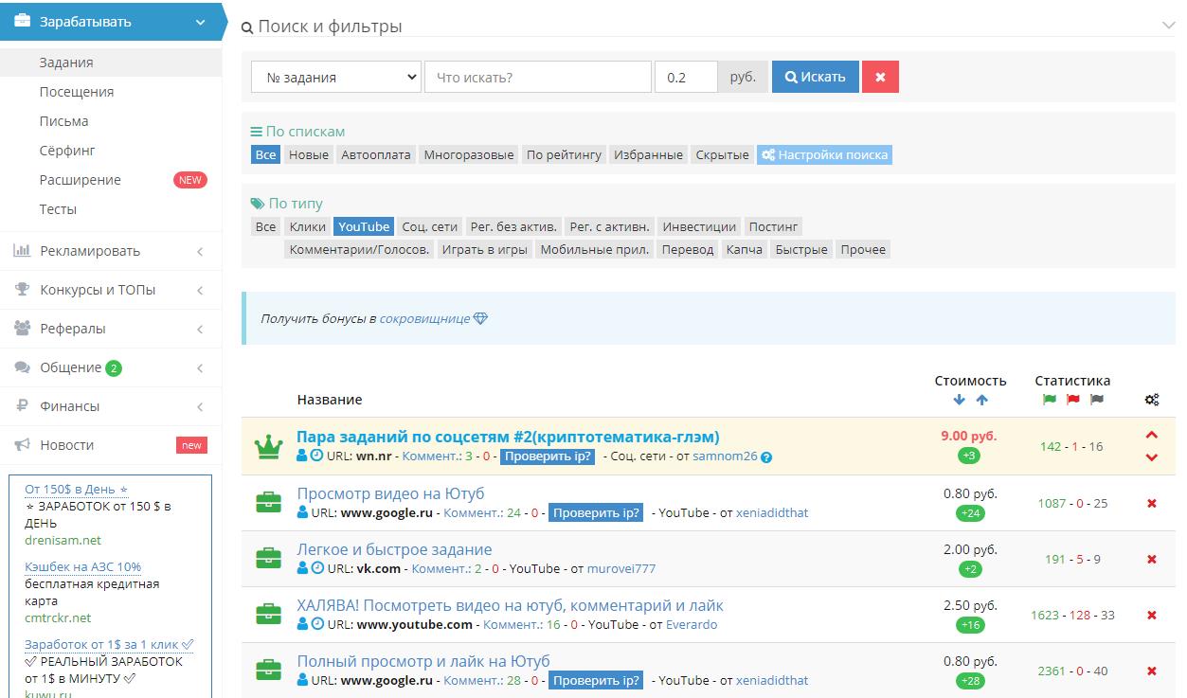Open the drenisam.net ad link
This screenshot has width=1187, height=698.
point(63,540)
